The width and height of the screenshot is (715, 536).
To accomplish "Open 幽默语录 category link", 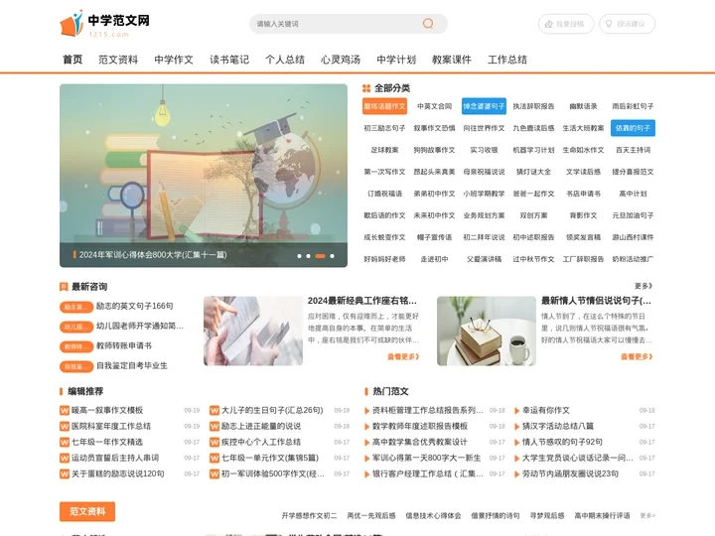I will tap(583, 106).
